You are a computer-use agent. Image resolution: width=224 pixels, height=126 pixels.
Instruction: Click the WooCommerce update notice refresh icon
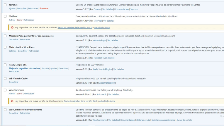[x=12, y=101]
